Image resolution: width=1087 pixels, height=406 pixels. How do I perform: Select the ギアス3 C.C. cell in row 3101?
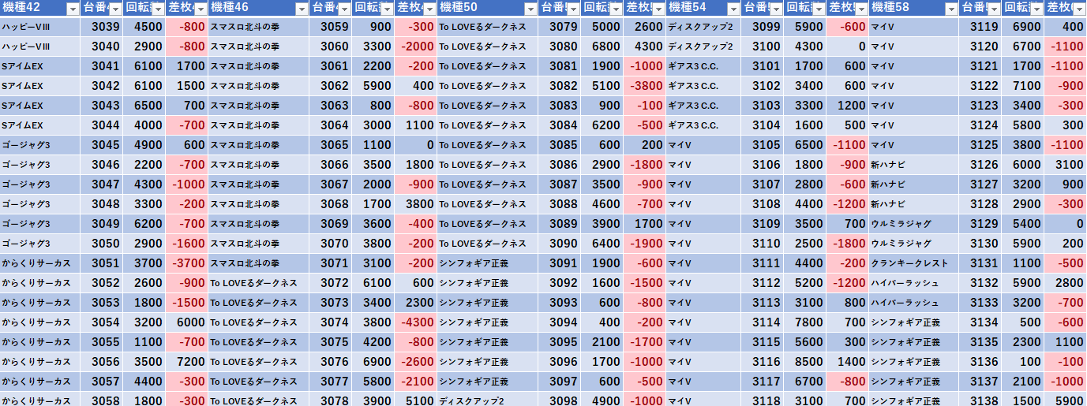tap(703, 66)
